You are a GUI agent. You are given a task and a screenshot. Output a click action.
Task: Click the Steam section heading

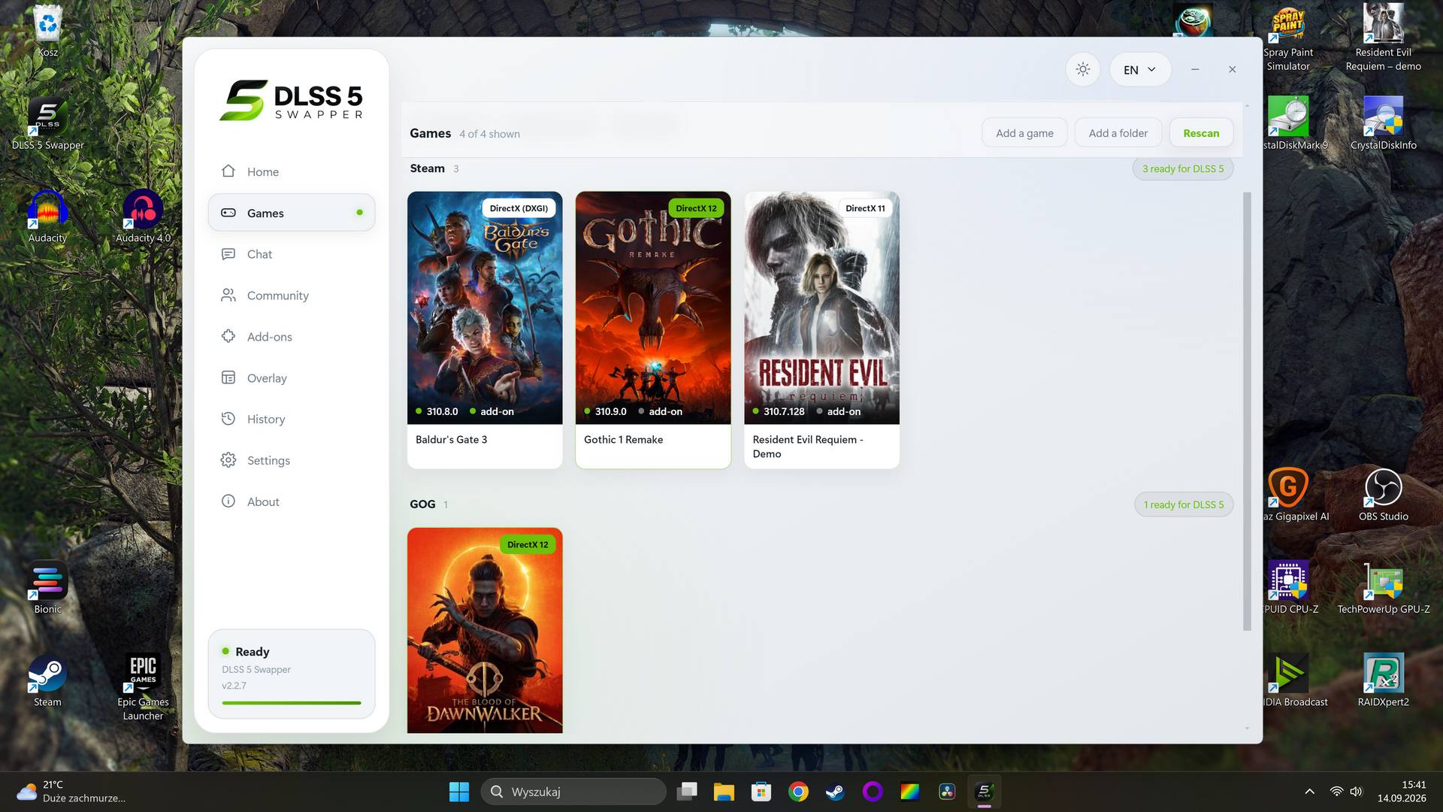point(427,168)
